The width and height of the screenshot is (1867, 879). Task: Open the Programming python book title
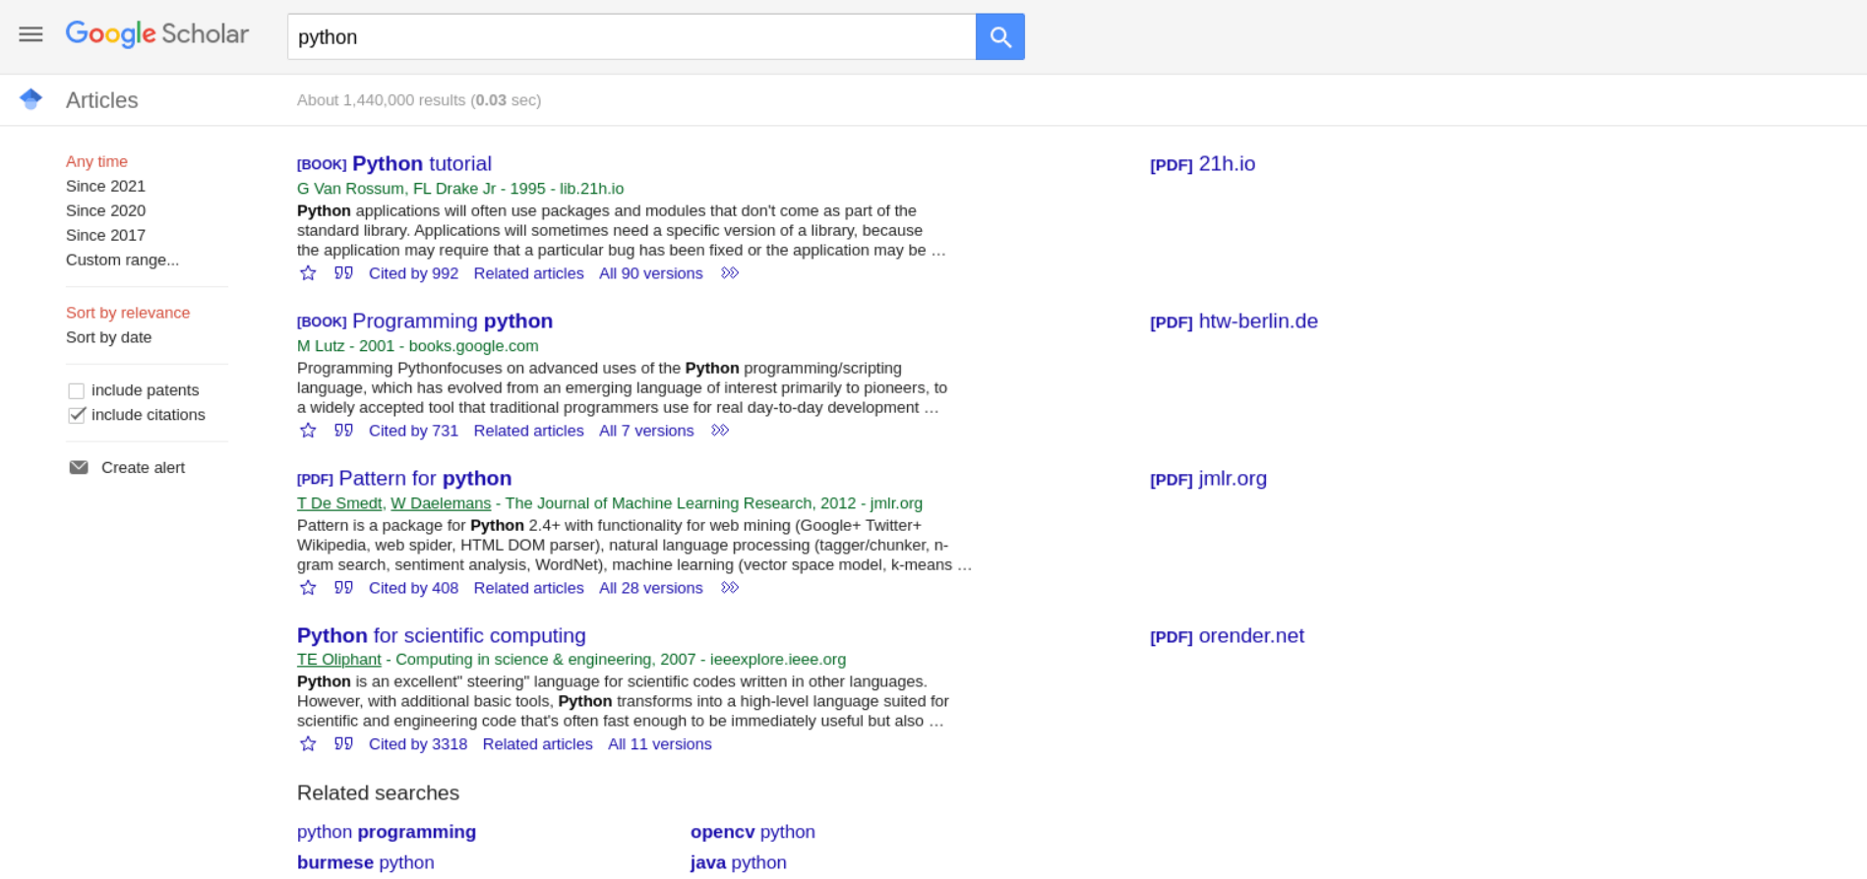pos(452,321)
